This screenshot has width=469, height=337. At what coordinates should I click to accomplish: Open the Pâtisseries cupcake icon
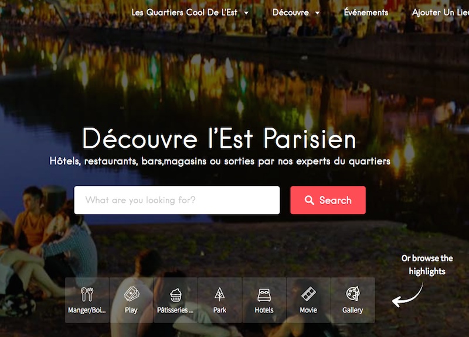point(175,294)
